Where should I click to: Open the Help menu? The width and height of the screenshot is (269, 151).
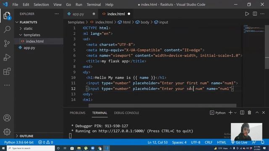pyautogui.click(x=109, y=5)
